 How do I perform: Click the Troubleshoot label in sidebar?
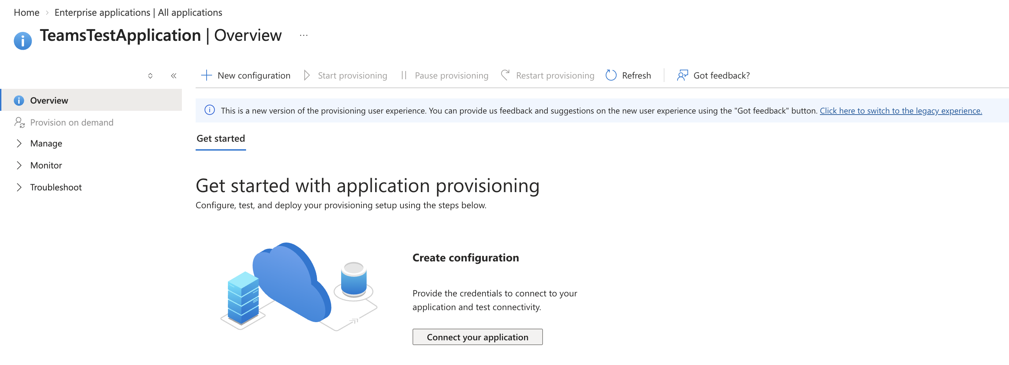pos(56,187)
